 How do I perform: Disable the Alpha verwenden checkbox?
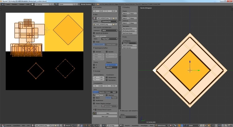[x=94, y=36]
